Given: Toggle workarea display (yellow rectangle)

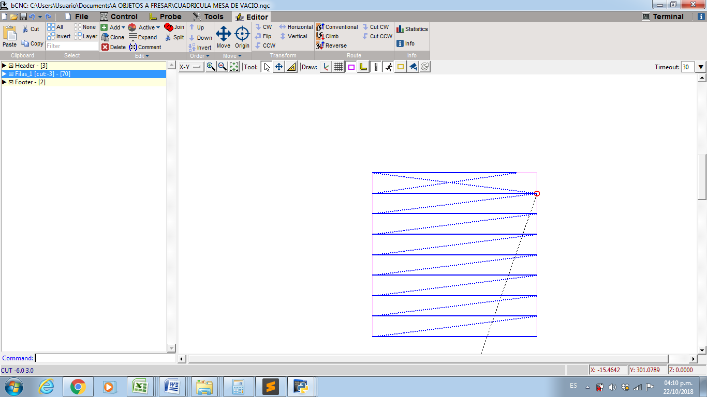Looking at the screenshot, I should point(401,67).
